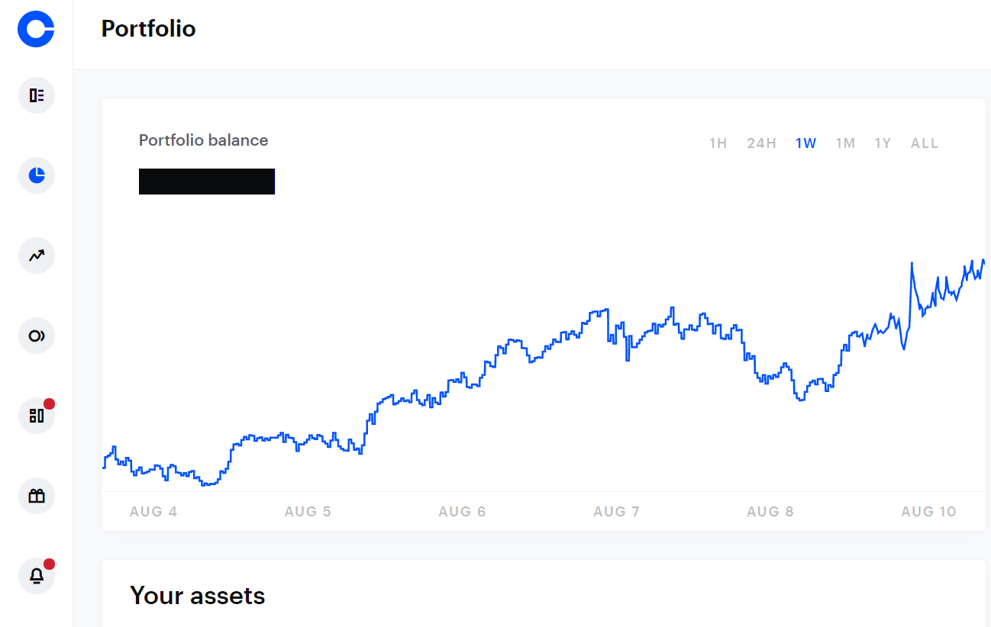Open the Home dashboard sidebar icon
This screenshot has width=991, height=627.
pos(37,95)
